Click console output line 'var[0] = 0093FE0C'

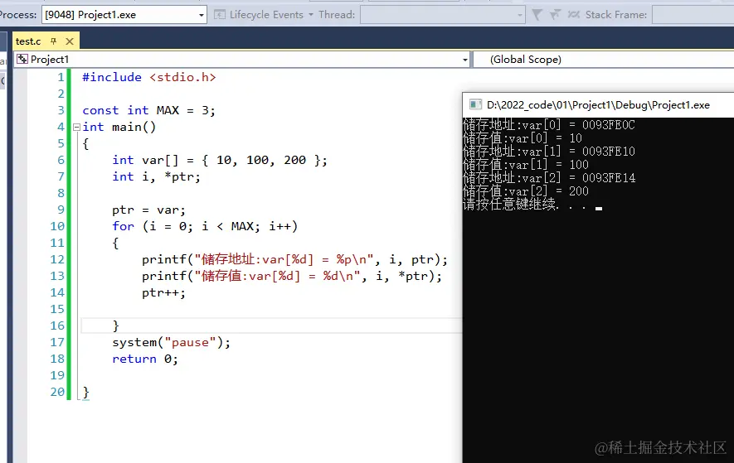coord(548,125)
